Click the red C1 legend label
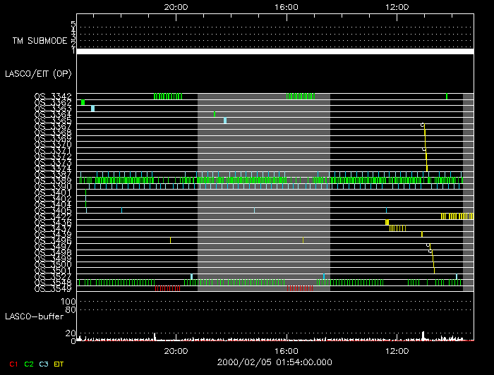Screen dimensions: 494x375 pyautogui.click(x=13, y=364)
